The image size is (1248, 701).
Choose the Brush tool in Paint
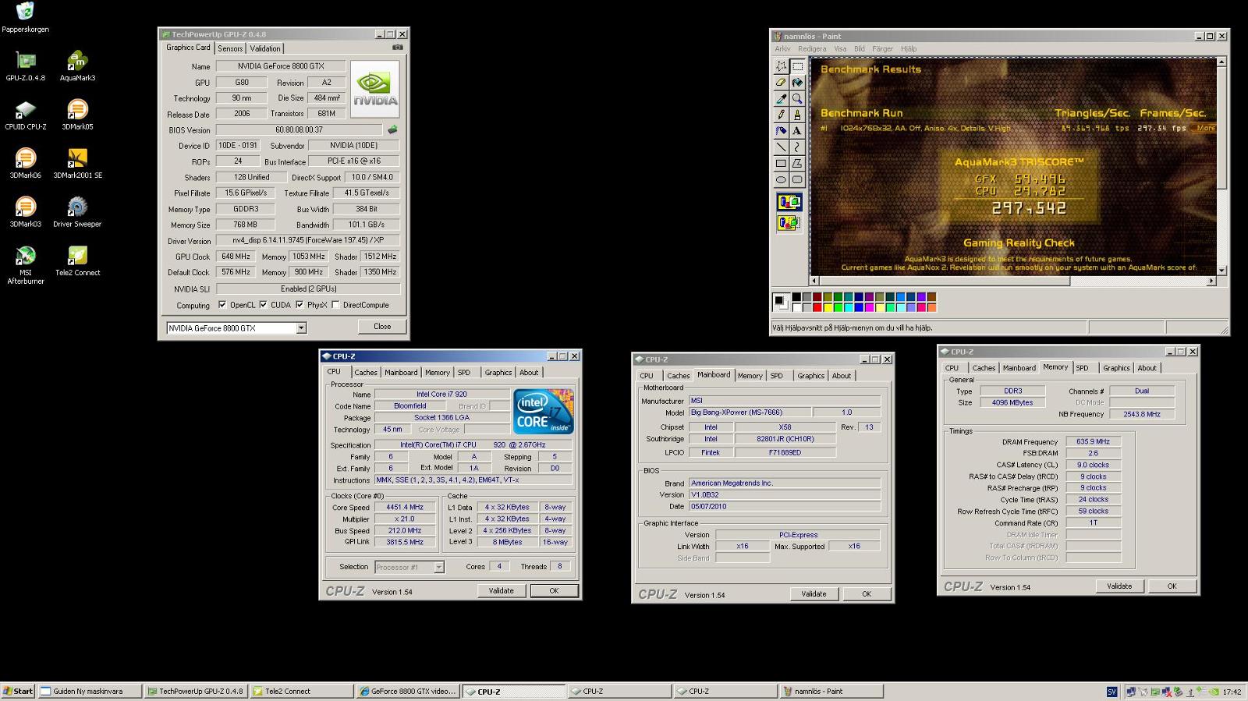click(797, 115)
